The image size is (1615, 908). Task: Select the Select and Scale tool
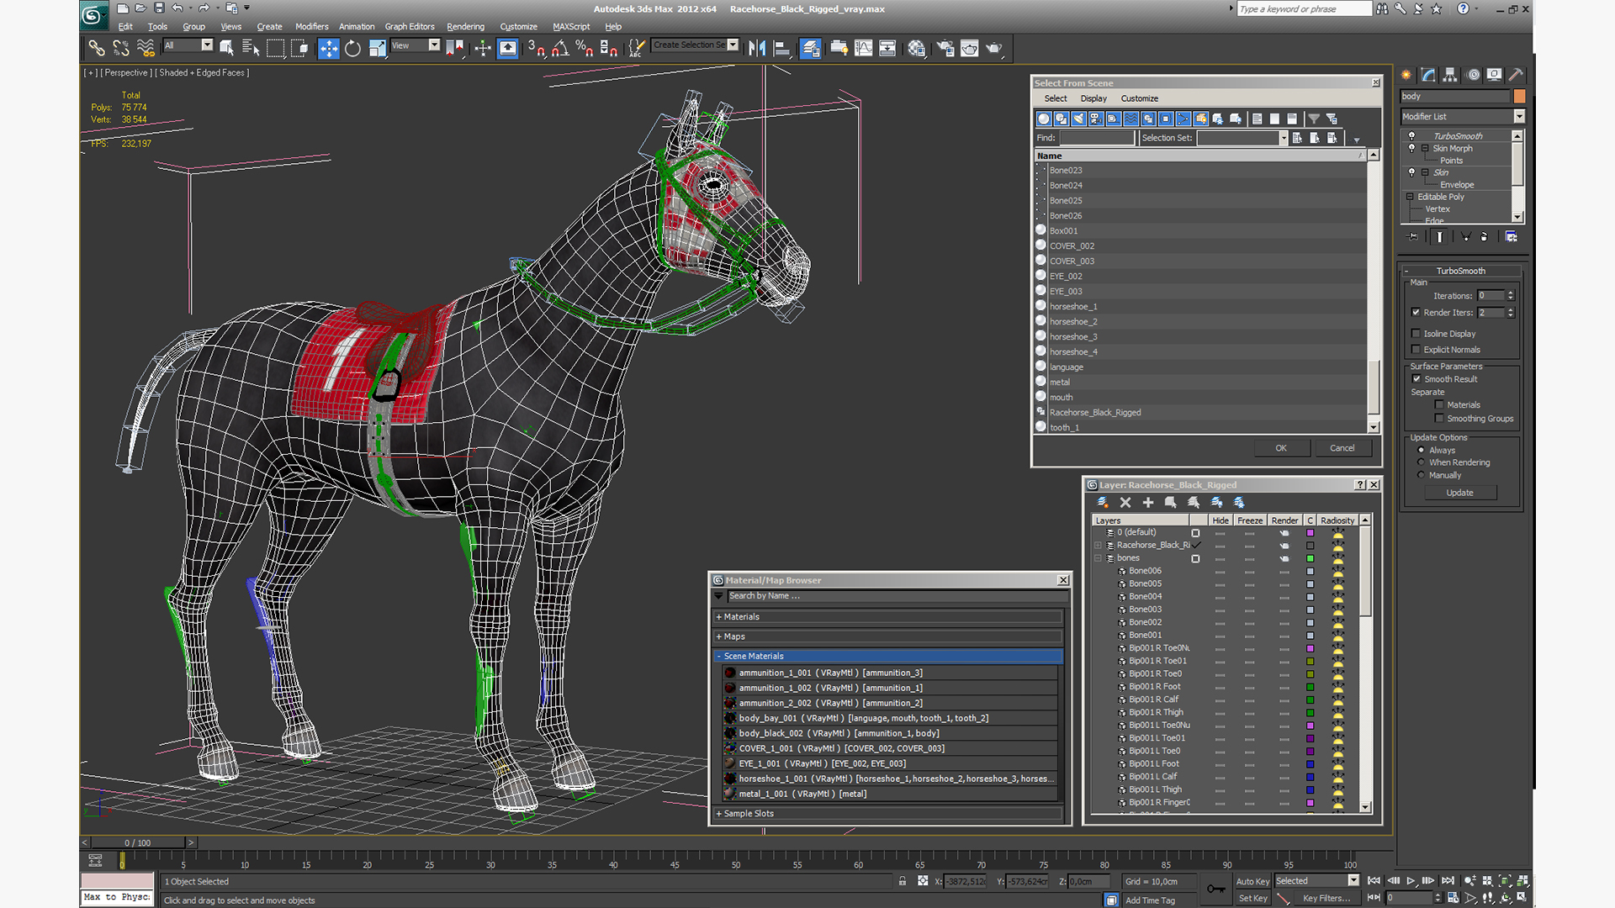pyautogui.click(x=378, y=48)
